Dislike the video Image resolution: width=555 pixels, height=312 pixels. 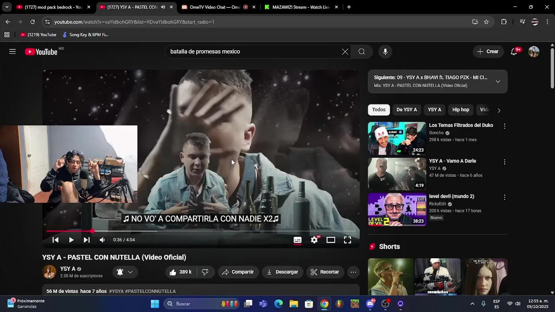205,272
